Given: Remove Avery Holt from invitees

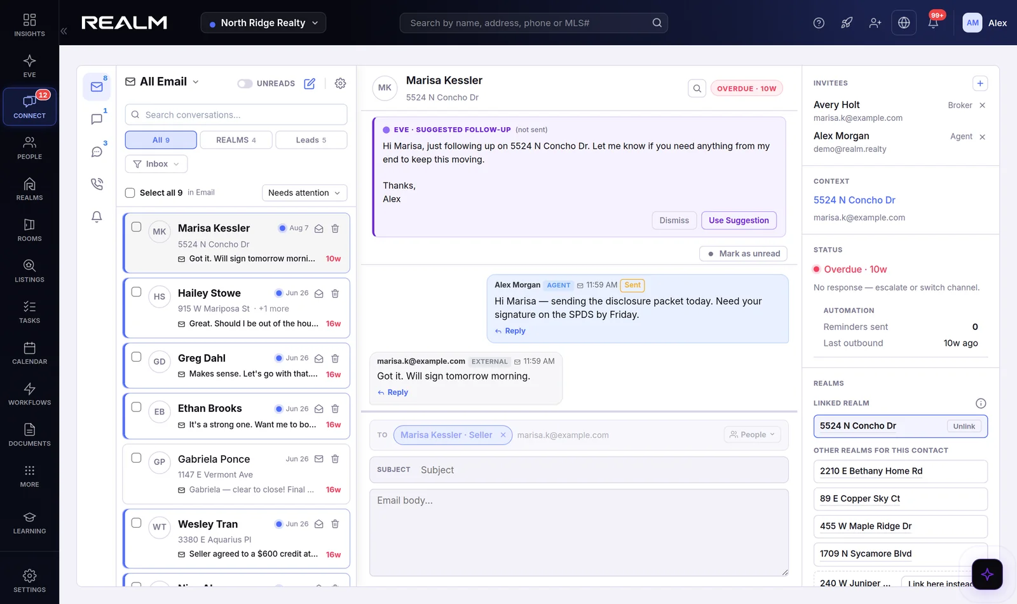Looking at the screenshot, I should tap(982, 106).
